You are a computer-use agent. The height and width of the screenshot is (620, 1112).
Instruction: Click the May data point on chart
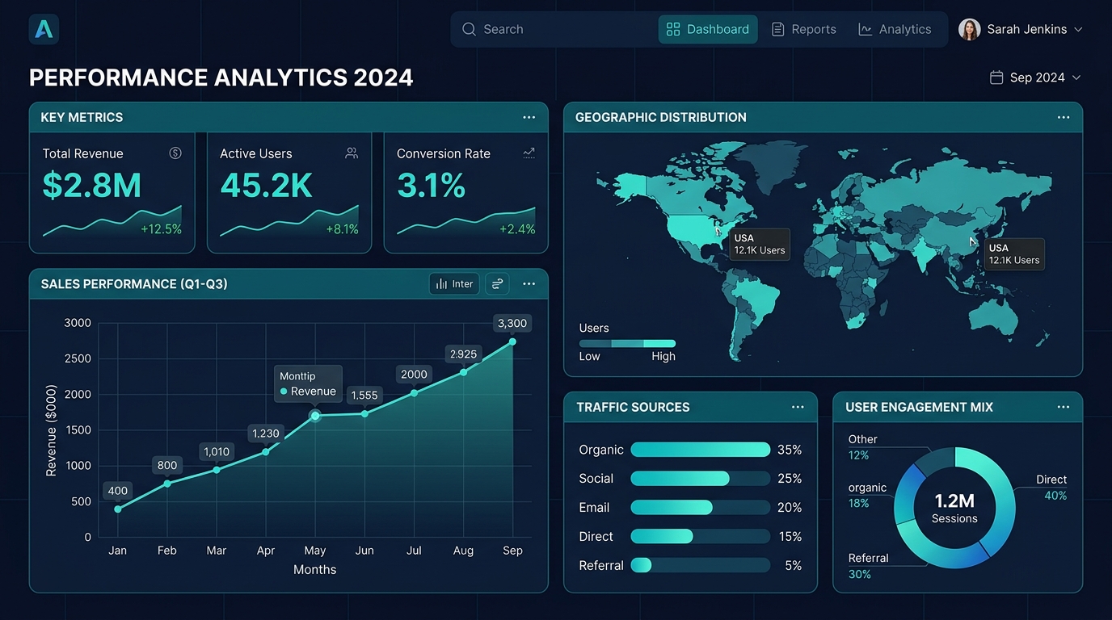[x=315, y=416]
